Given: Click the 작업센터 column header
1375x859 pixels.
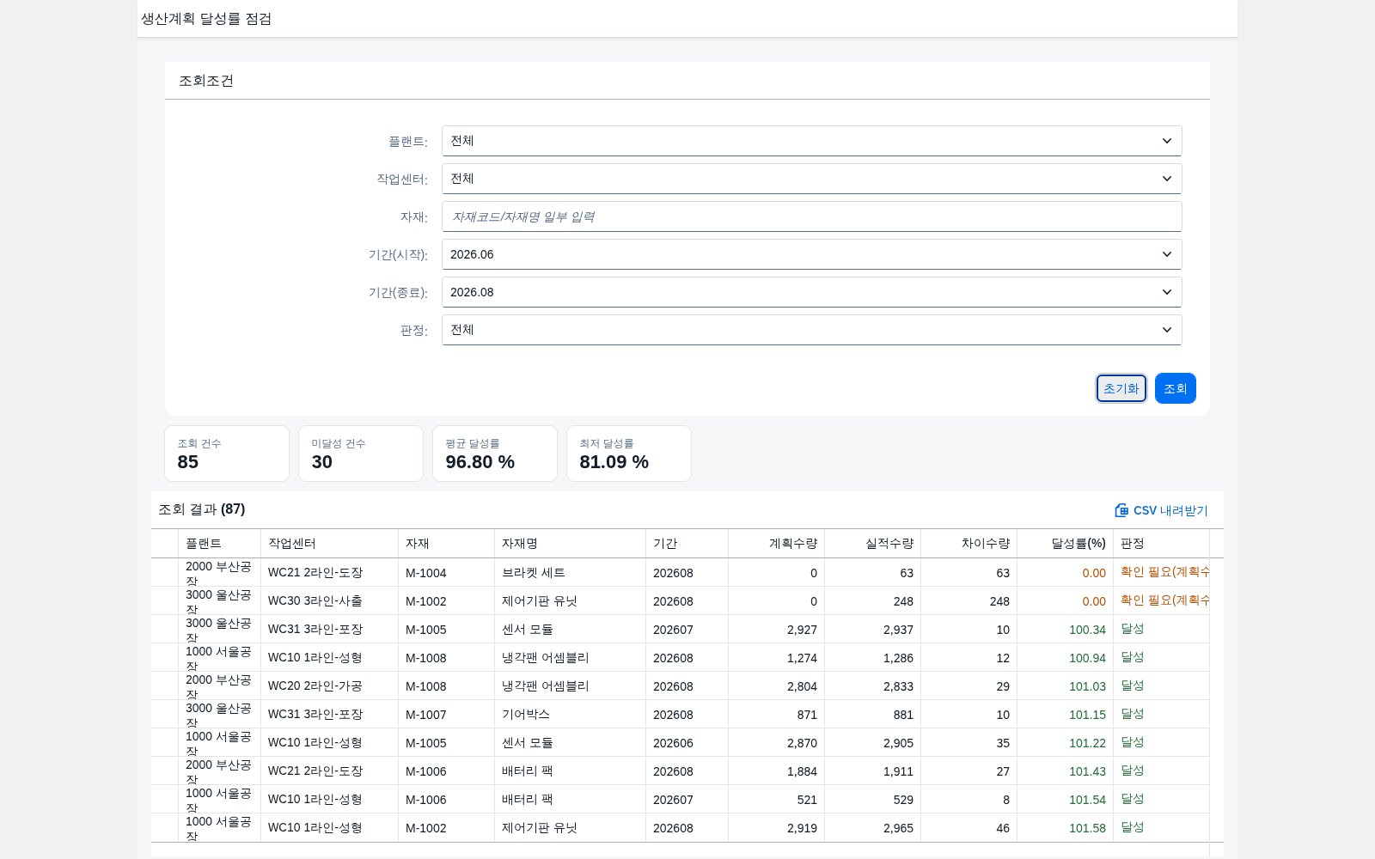Looking at the screenshot, I should (x=329, y=544).
